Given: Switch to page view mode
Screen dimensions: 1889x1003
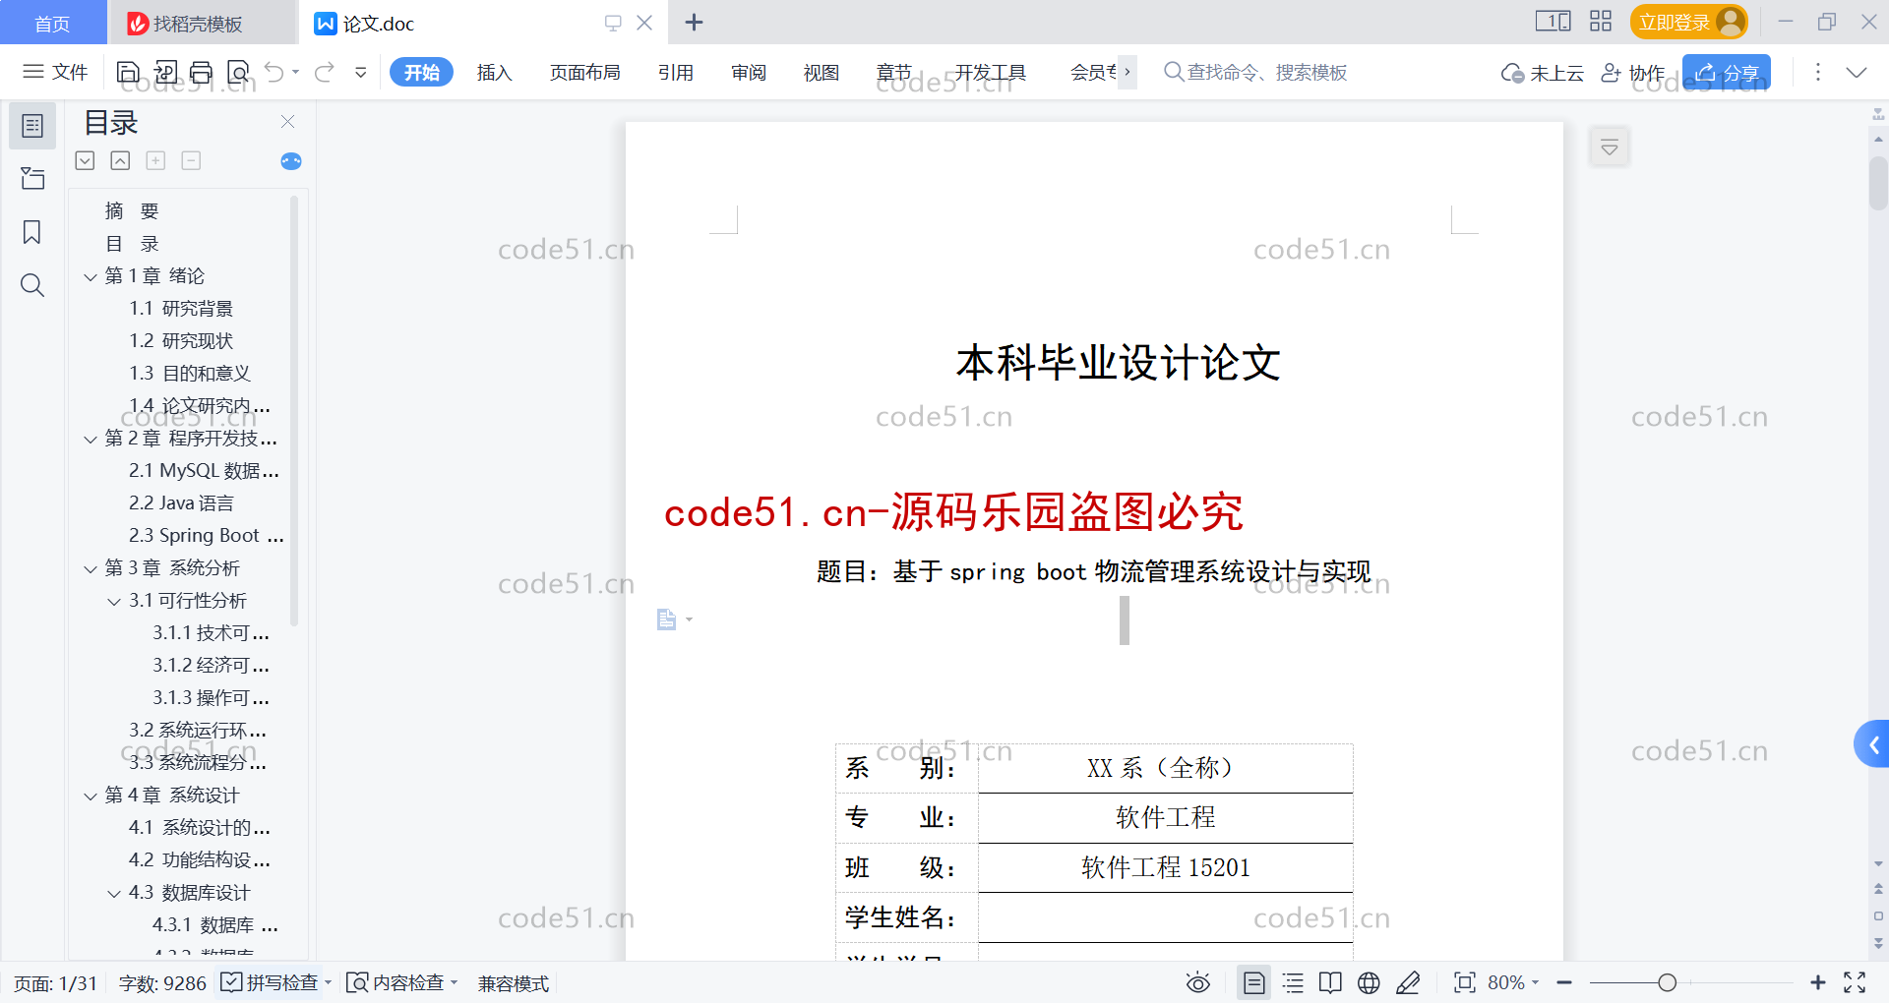Looking at the screenshot, I should [1254, 982].
